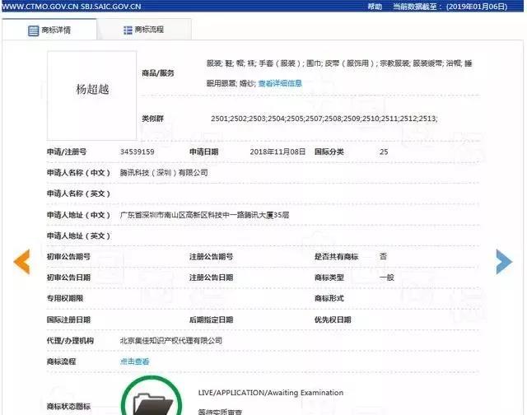Click the list icon on the 商标流程 tab

click(128, 30)
